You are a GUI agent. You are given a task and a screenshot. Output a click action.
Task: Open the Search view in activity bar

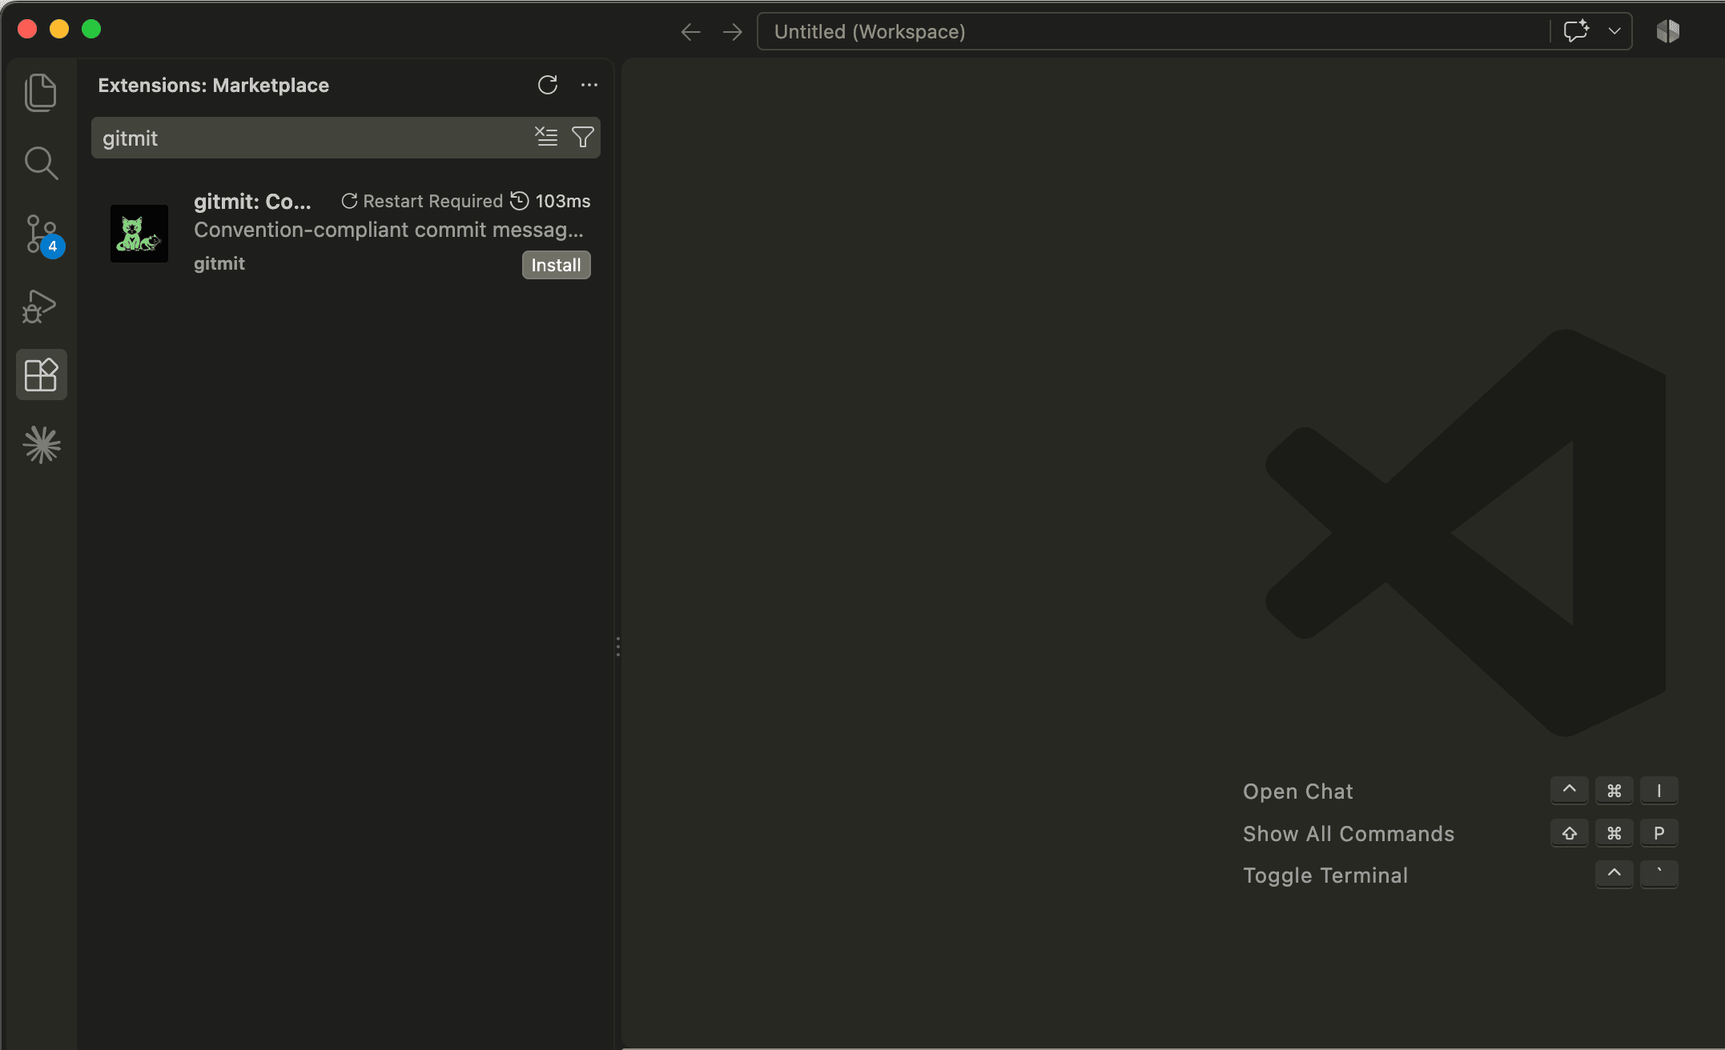41,163
